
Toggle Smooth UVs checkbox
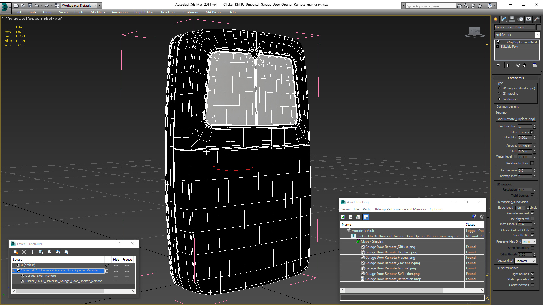(x=532, y=235)
